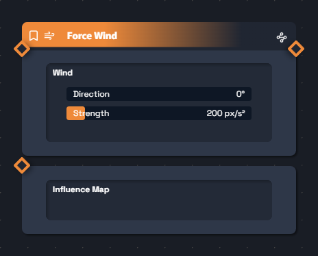Click the Influence Map section label

[81, 189]
